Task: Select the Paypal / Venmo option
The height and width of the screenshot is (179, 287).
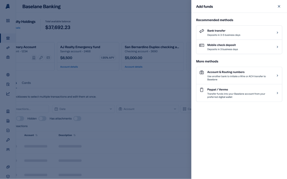Action: (x=239, y=93)
